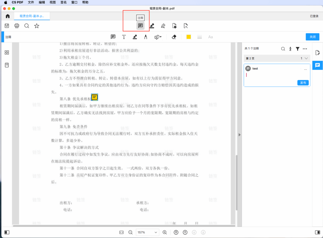This screenshot has width=323, height=238.
Task: Open the CS PDF app menu
Action: pos(17,2)
